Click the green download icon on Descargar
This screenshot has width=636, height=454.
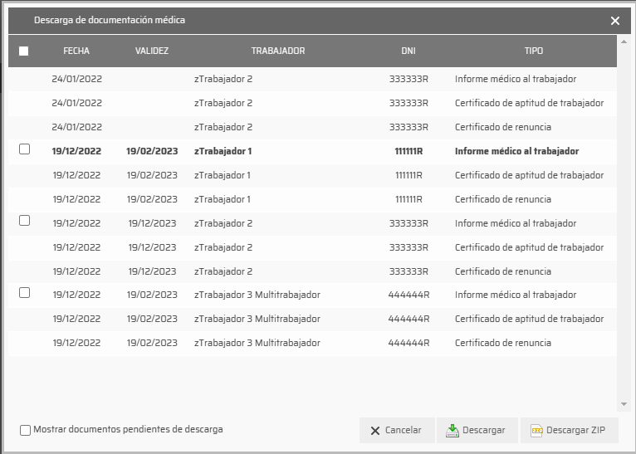[453, 431]
